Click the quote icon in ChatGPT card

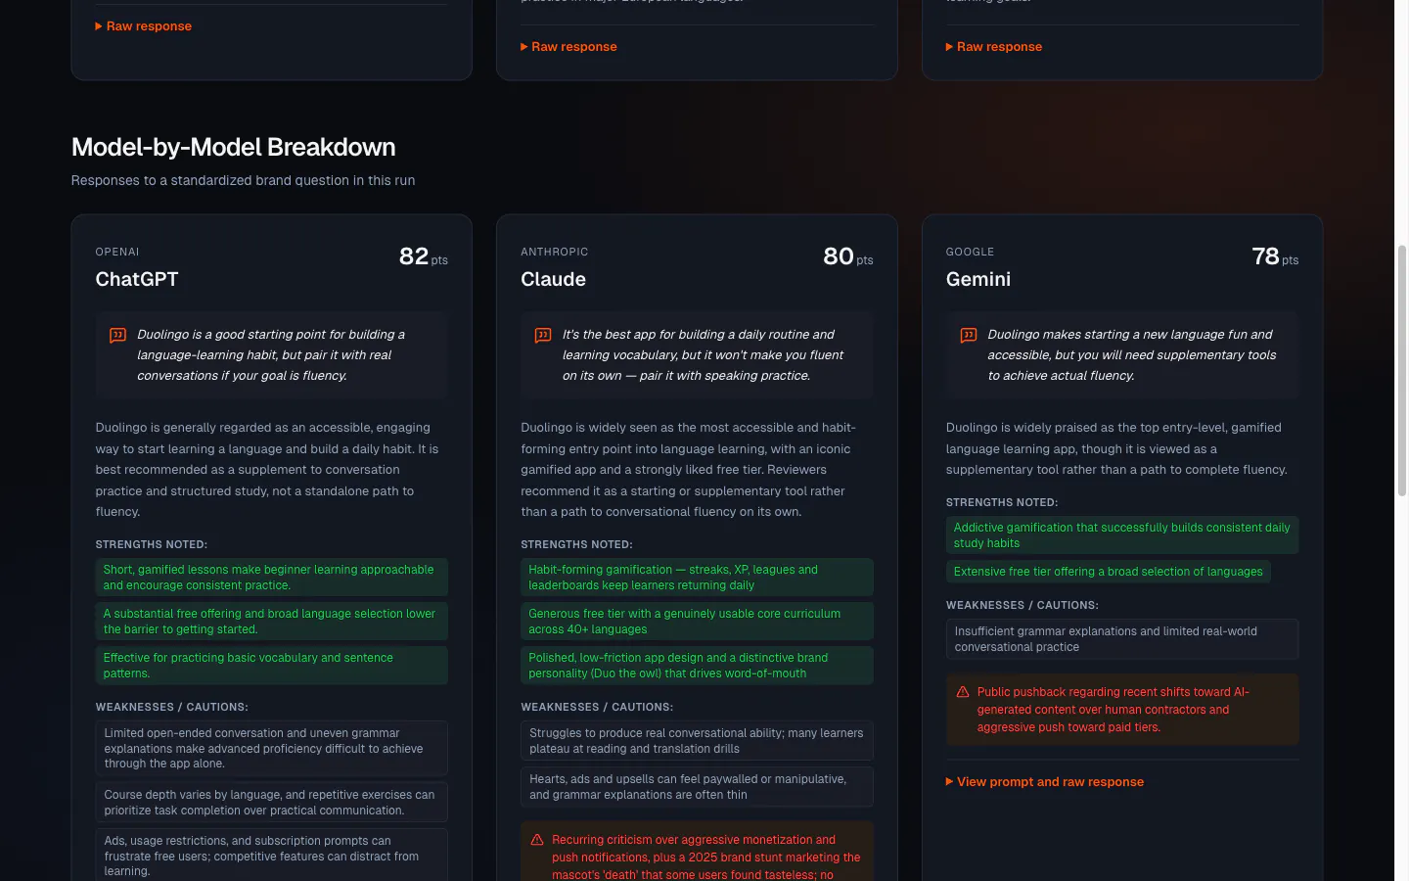[x=117, y=336]
